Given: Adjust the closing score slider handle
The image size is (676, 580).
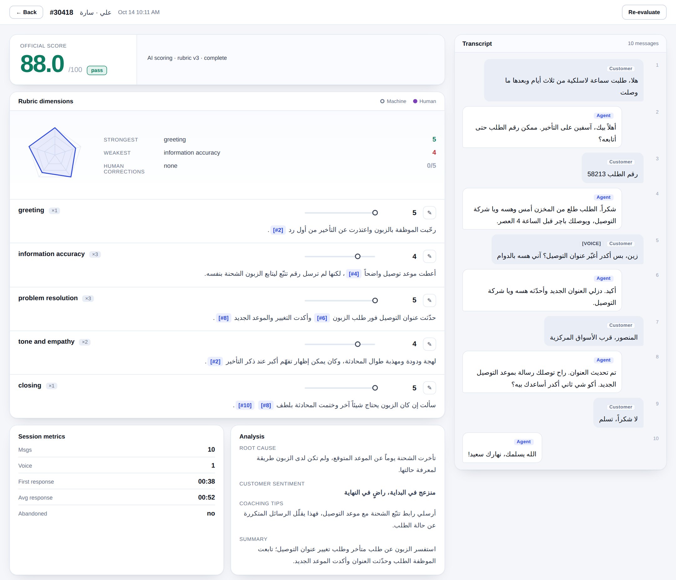Looking at the screenshot, I should point(375,388).
